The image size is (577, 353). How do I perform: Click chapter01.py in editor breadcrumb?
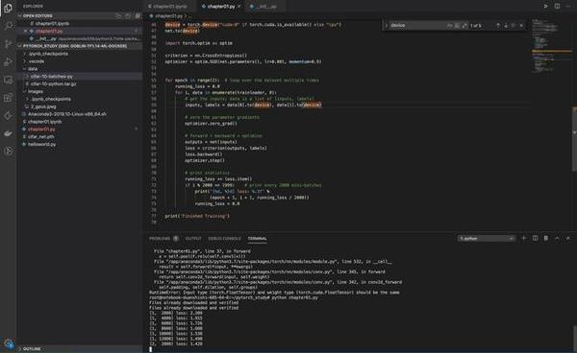pyautogui.click(x=168, y=16)
